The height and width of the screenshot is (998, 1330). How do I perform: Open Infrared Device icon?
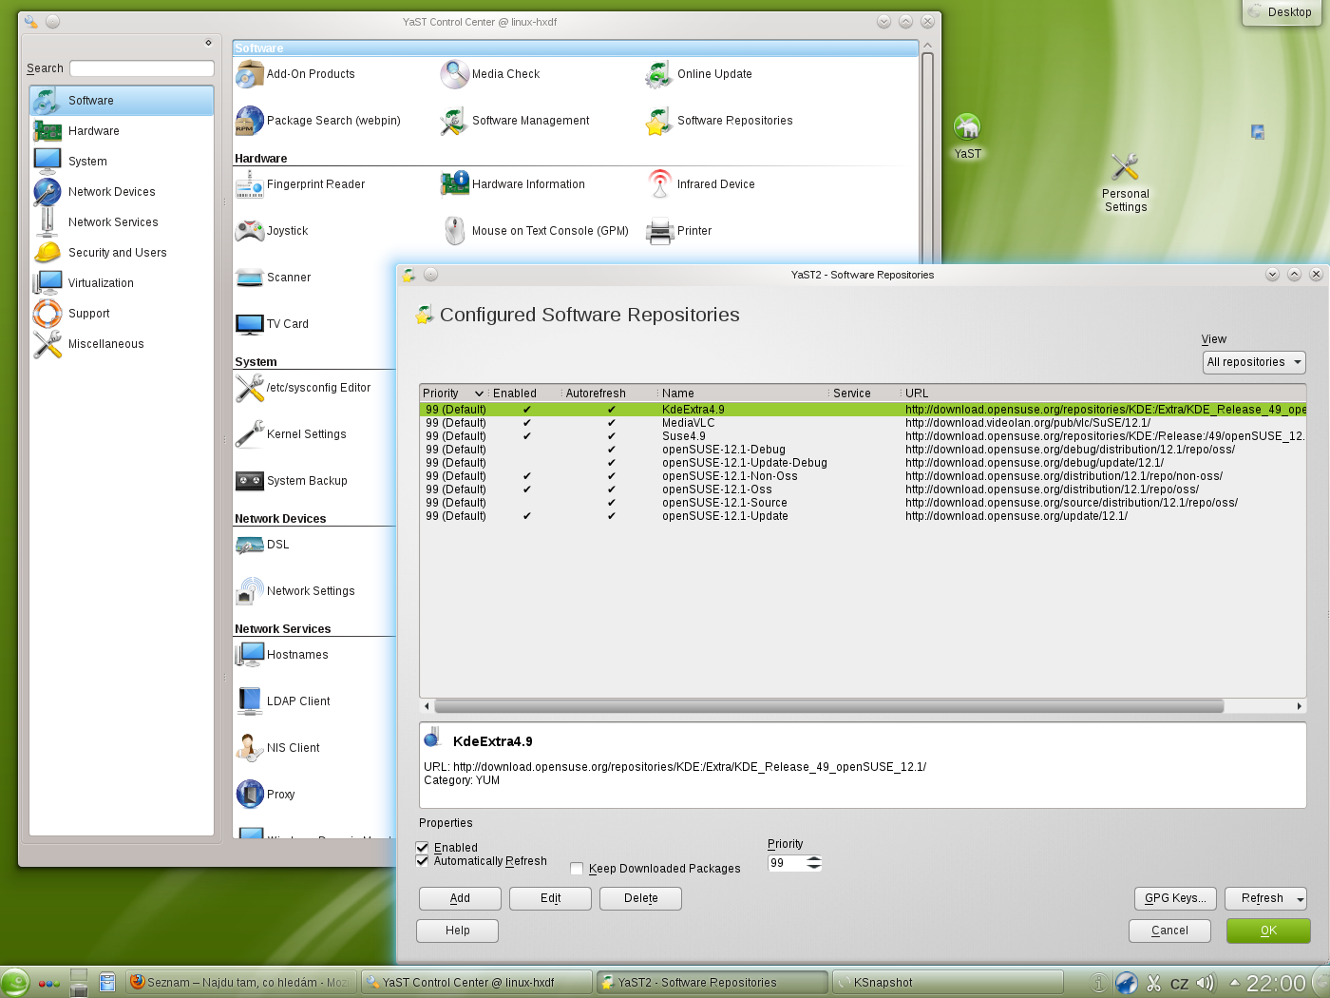(x=659, y=184)
